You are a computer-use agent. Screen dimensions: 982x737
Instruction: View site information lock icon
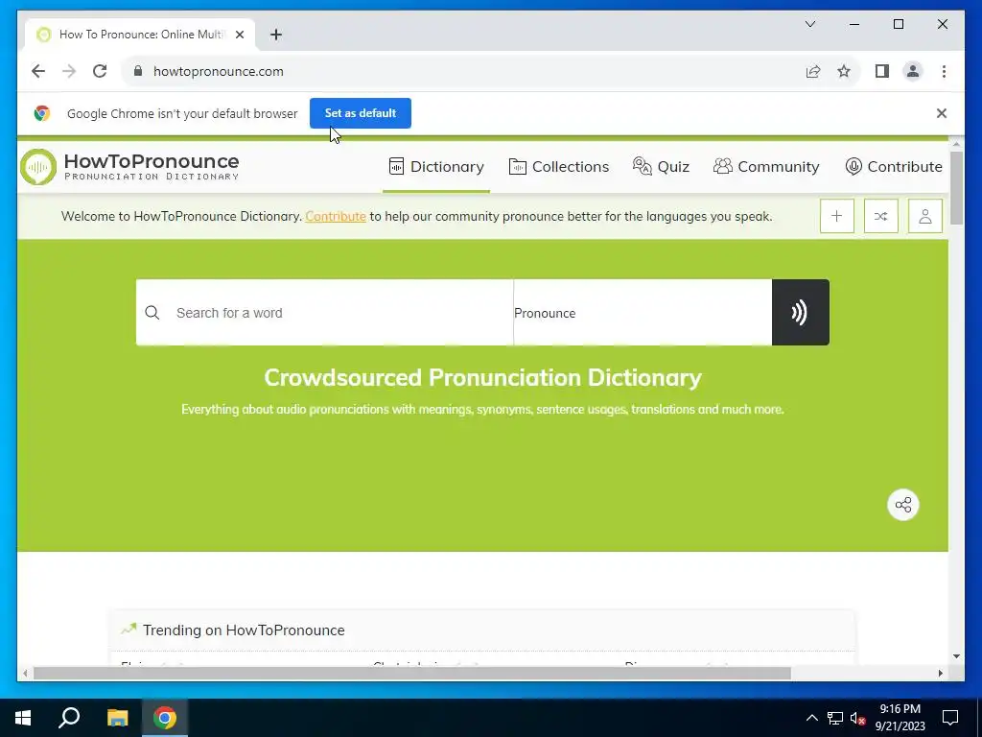coord(138,71)
